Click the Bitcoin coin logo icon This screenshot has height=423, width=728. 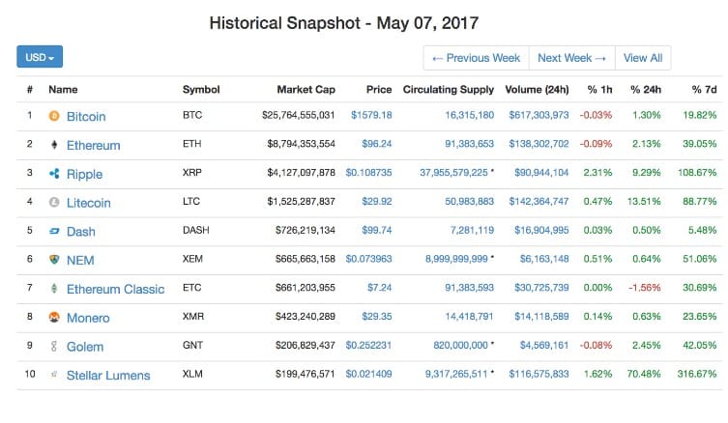coord(54,116)
